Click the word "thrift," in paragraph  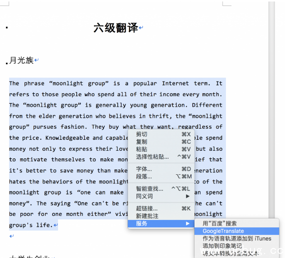click(x=160, y=116)
